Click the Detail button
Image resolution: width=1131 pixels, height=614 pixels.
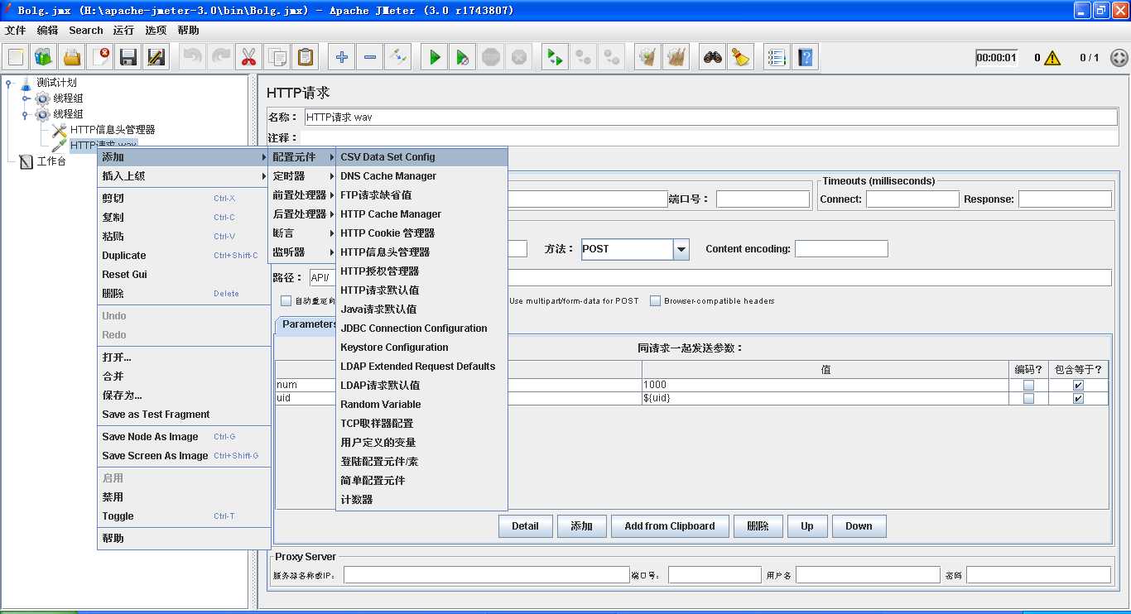pos(525,526)
